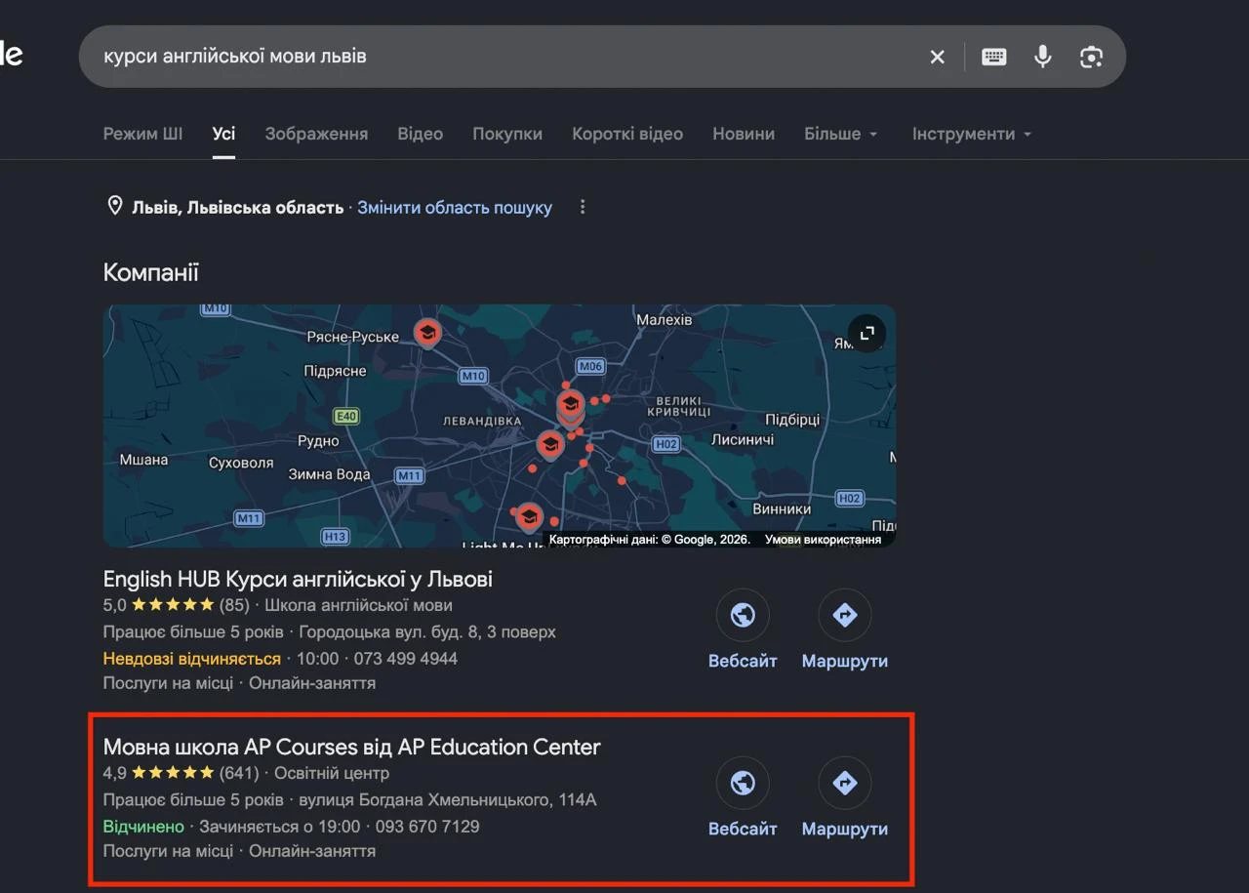Get directions to AP Courses via arrow icon

(x=845, y=783)
